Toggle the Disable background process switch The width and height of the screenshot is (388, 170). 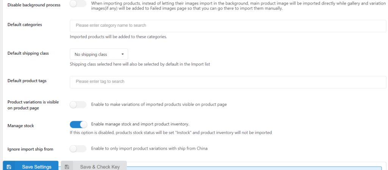78,4
